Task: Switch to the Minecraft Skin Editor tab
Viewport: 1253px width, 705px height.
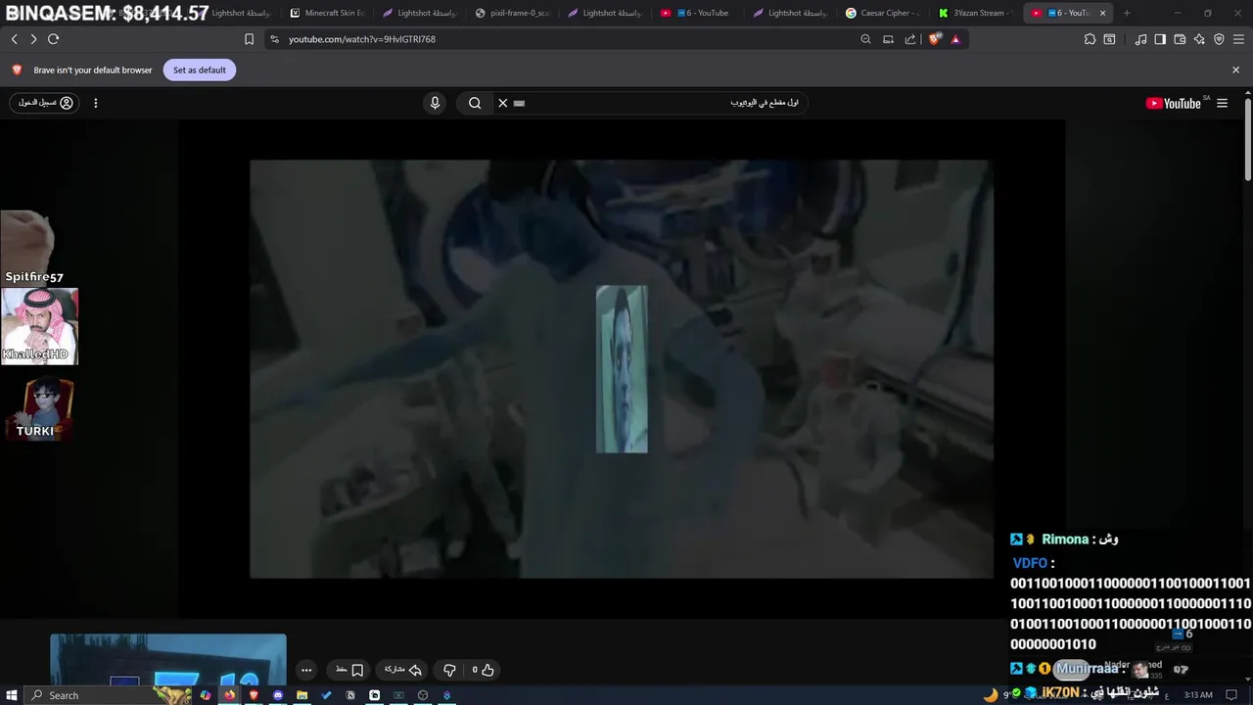Action: point(328,13)
